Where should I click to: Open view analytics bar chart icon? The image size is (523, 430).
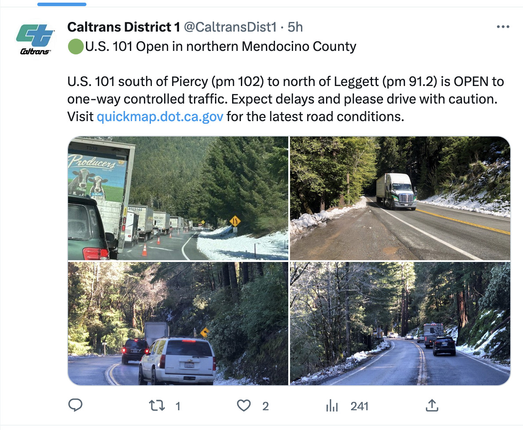tap(332, 406)
